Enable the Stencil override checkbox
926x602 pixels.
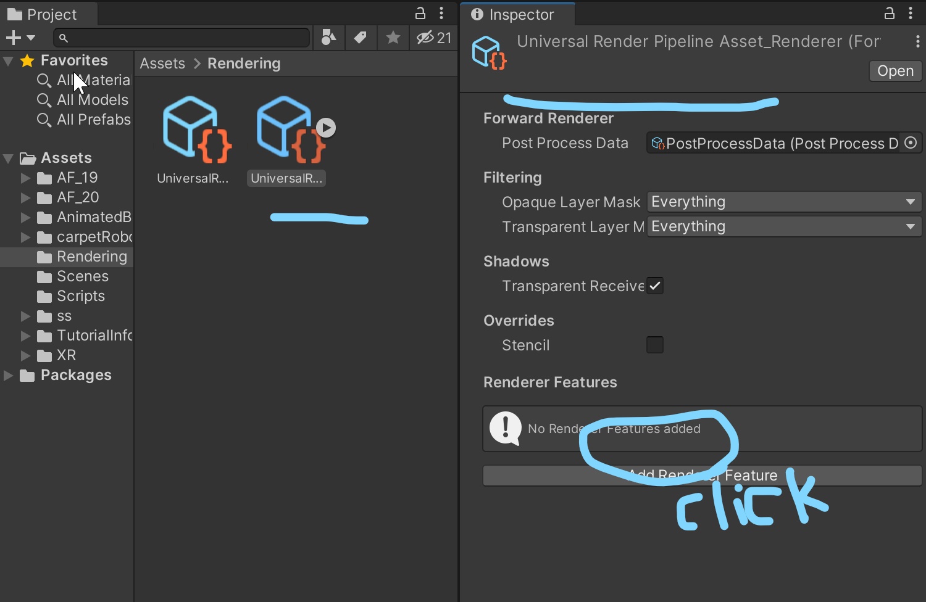click(655, 345)
